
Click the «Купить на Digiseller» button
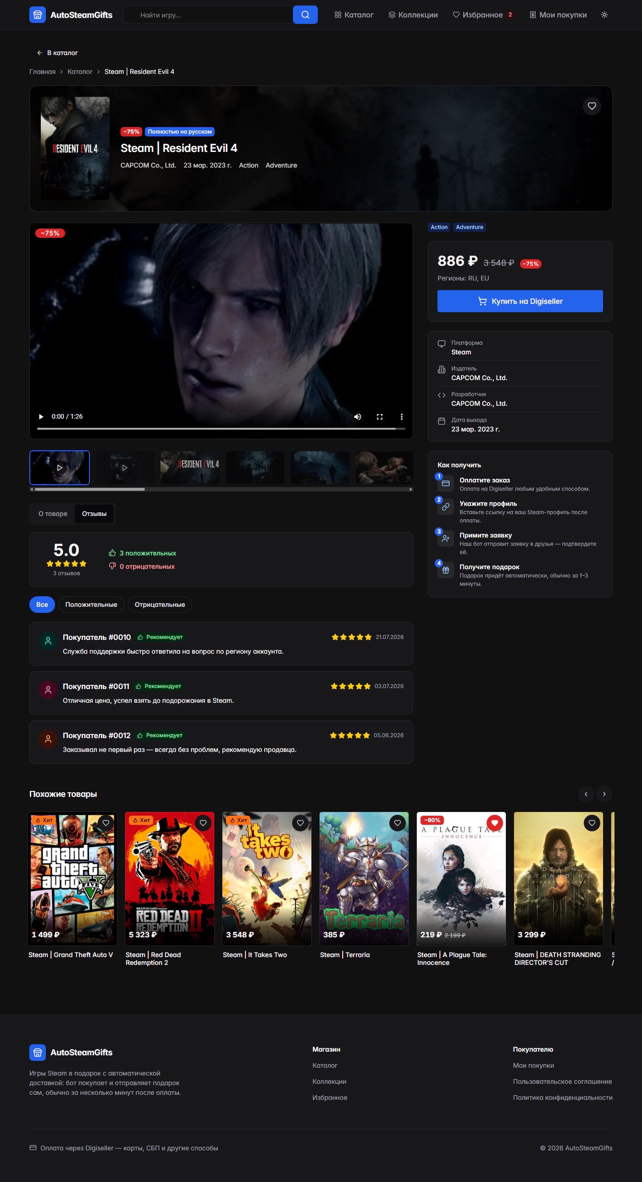coord(520,301)
